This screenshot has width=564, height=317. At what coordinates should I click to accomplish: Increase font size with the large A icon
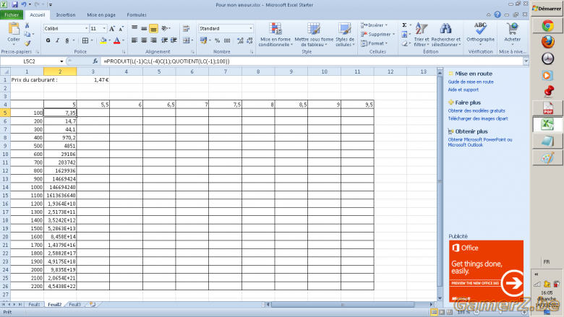(x=112, y=28)
